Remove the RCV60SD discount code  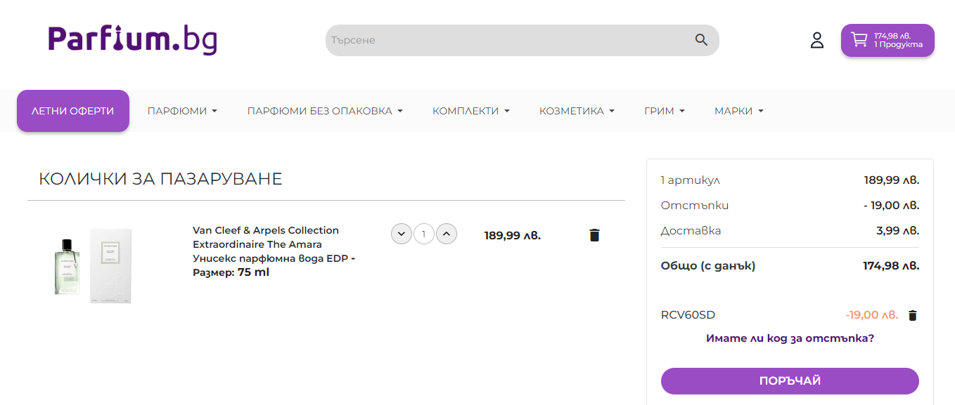pyautogui.click(x=913, y=315)
